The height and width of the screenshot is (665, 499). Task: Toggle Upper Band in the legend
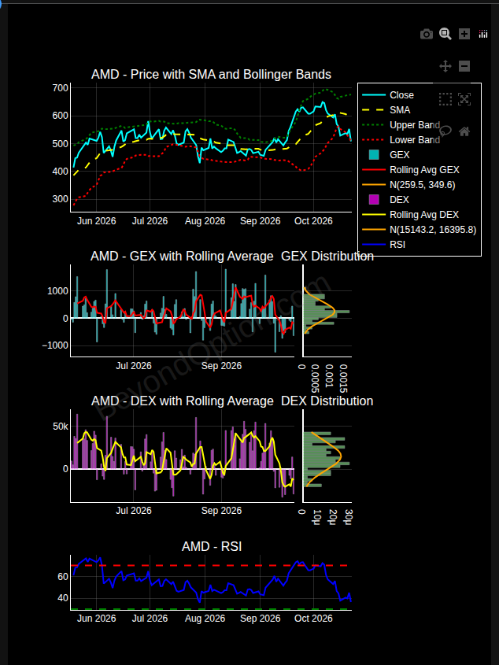click(415, 125)
